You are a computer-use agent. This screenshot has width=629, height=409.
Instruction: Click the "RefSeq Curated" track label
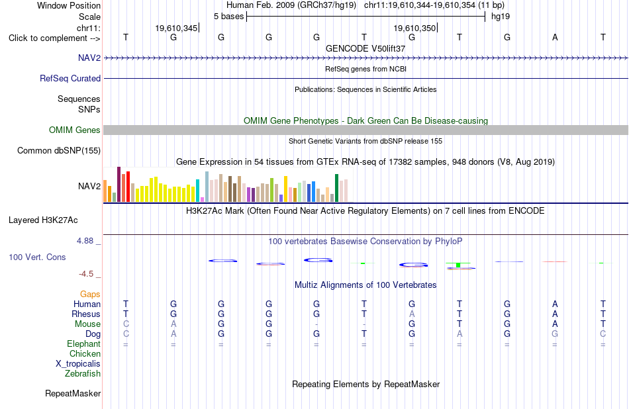click(x=70, y=79)
